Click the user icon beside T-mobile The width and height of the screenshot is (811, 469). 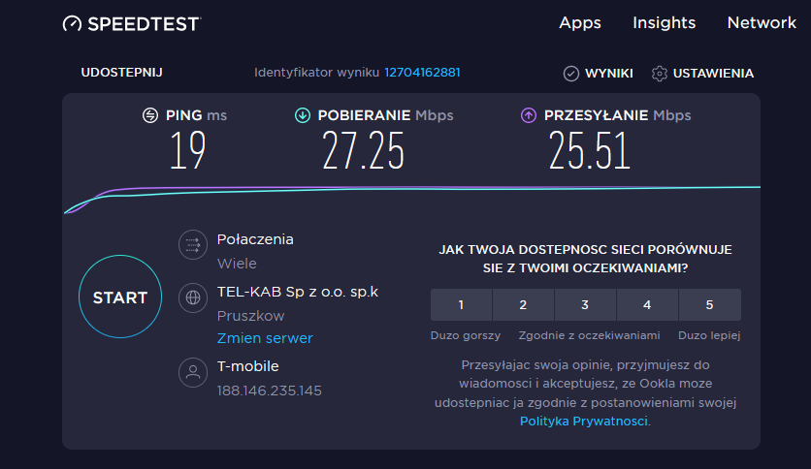(x=193, y=372)
